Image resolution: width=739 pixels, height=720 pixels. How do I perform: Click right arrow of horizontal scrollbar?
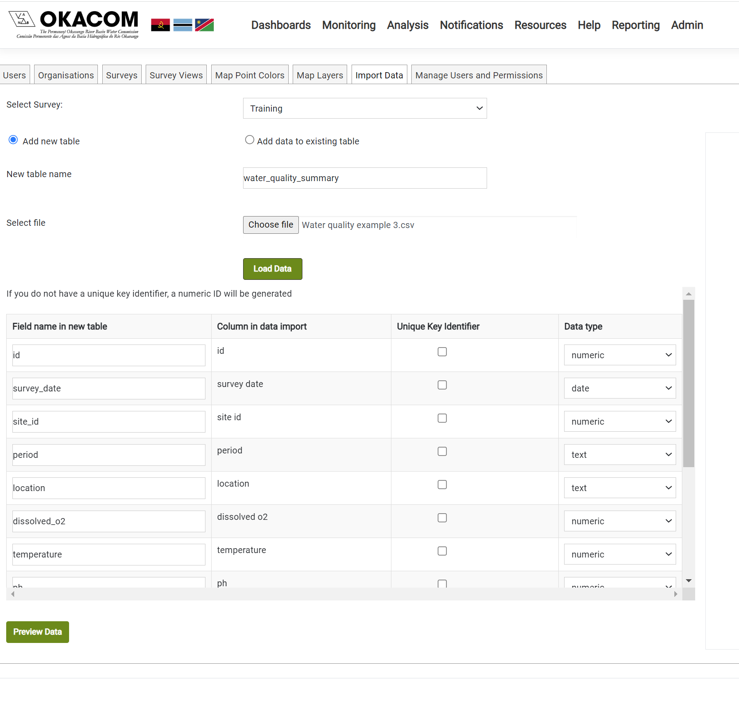[676, 594]
